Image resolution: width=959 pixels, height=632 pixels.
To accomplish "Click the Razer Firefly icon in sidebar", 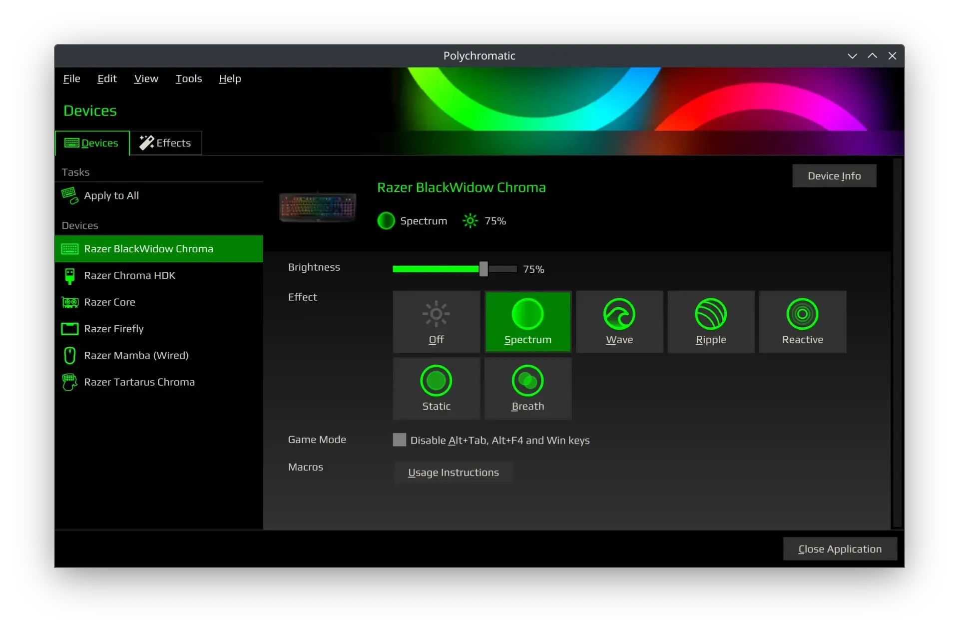I will point(69,329).
